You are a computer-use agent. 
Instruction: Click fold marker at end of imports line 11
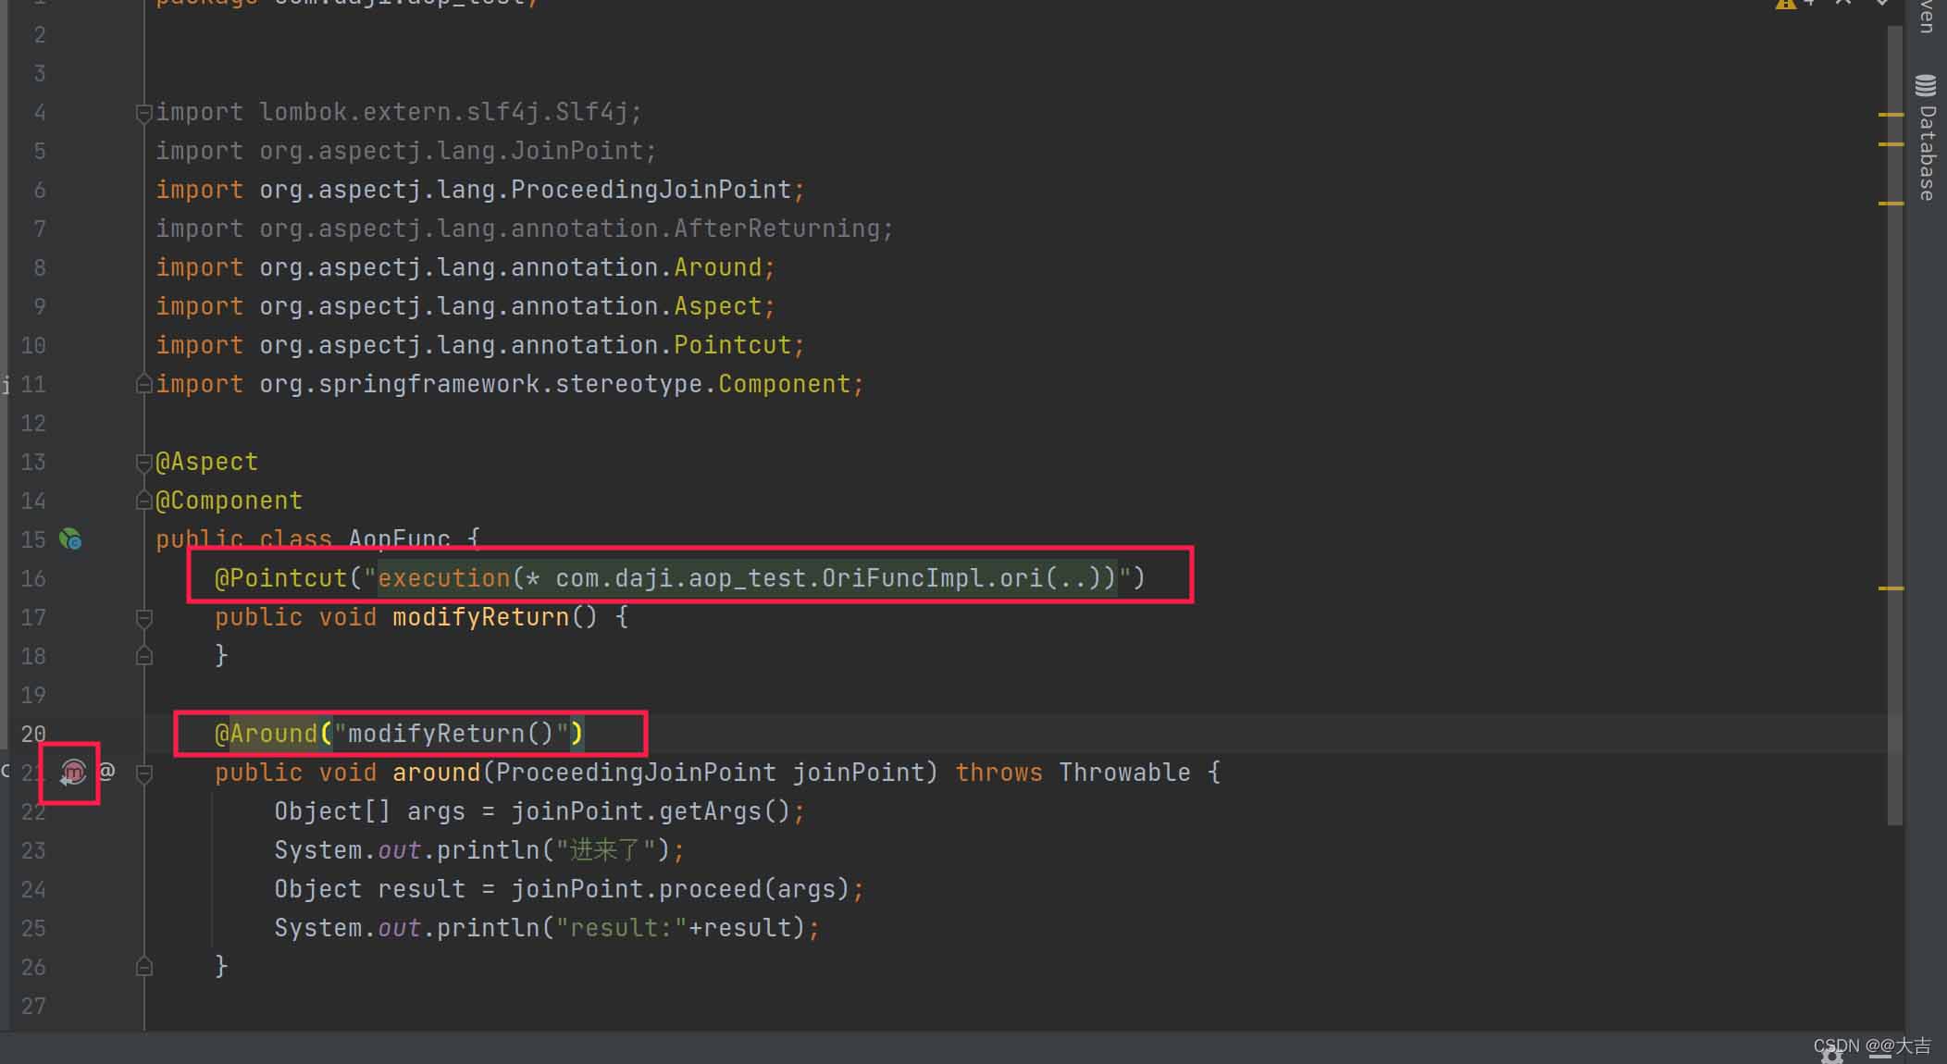143,384
